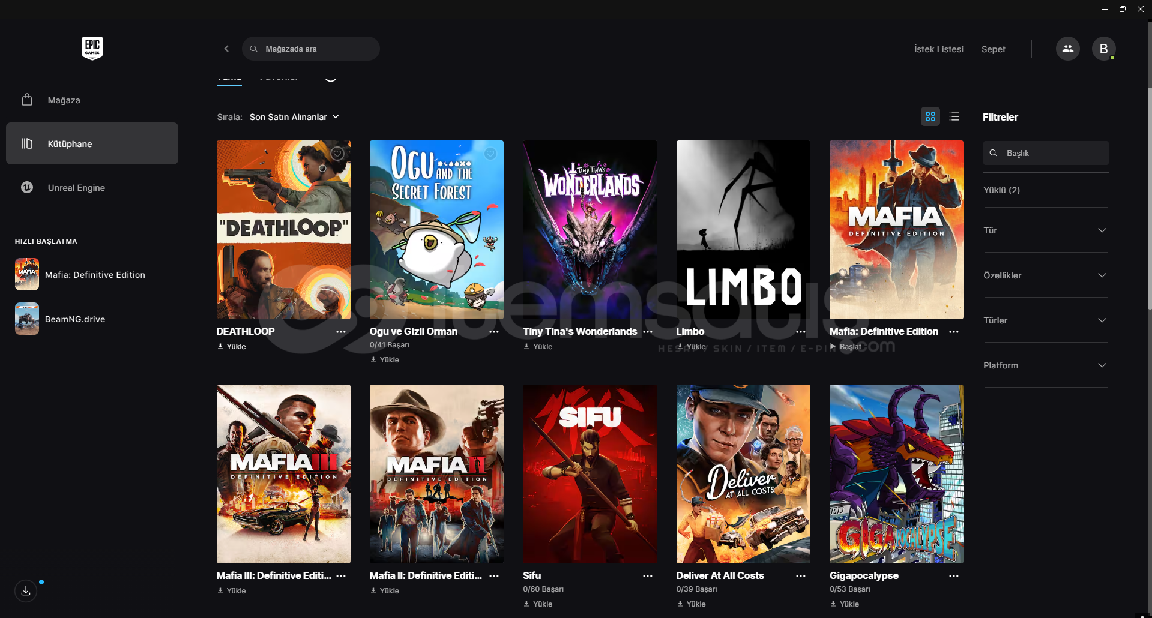This screenshot has height=618, width=1152.
Task: Open the friends list icon
Action: (1067, 49)
